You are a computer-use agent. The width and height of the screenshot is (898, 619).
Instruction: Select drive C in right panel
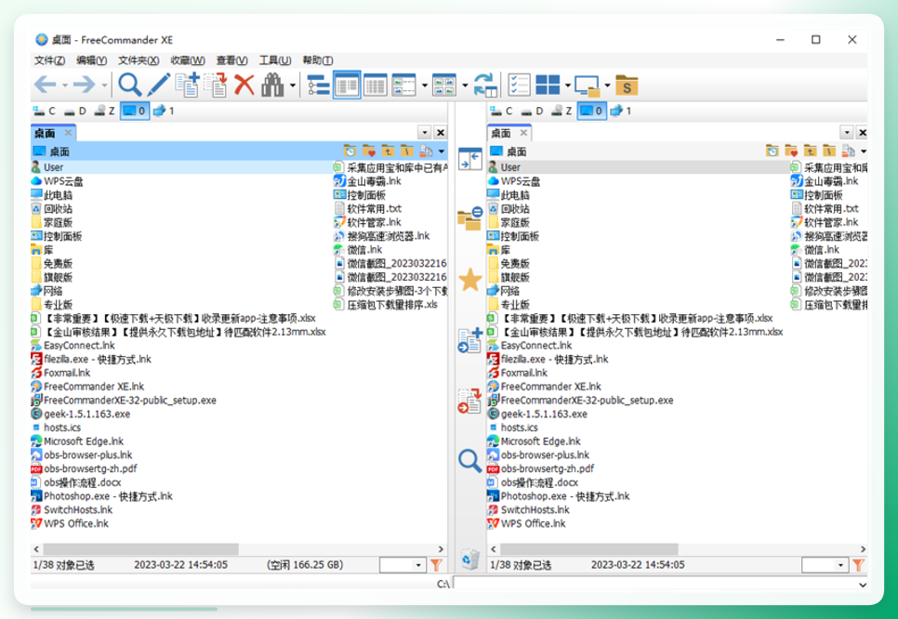click(x=501, y=111)
